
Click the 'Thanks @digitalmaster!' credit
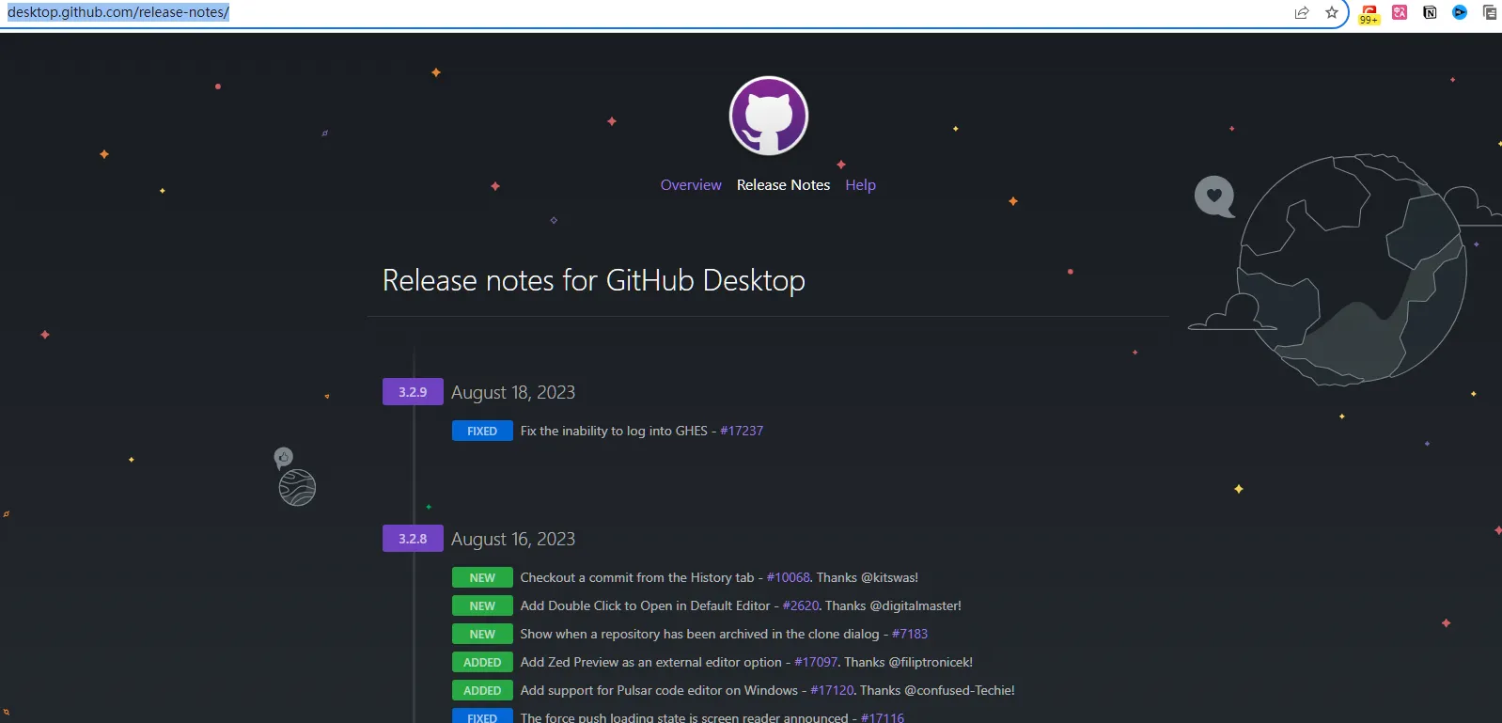click(893, 605)
